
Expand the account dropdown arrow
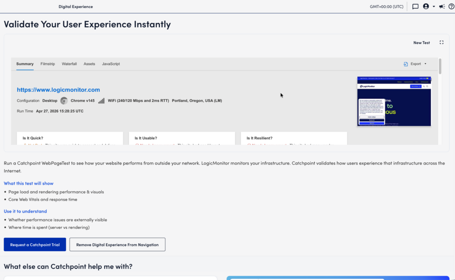pos(434,6)
